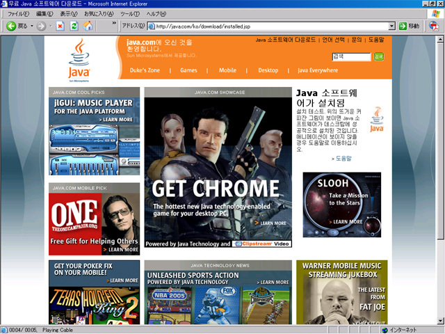
Task: Click the » 도움말 link below install text
Action: 341,159
